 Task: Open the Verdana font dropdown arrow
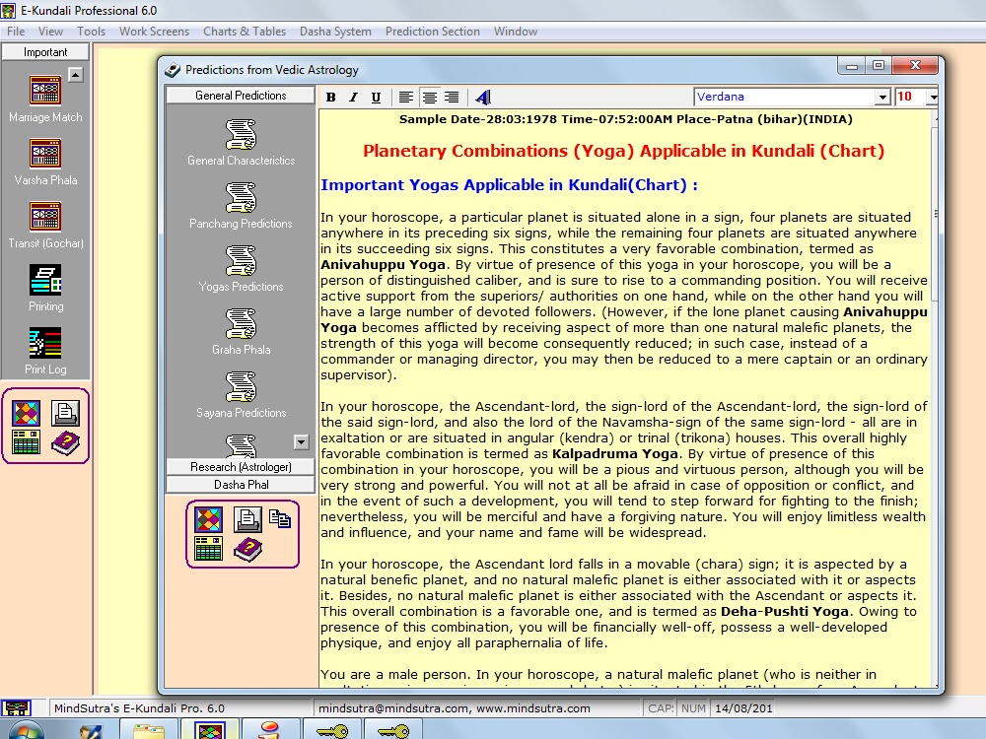click(882, 97)
